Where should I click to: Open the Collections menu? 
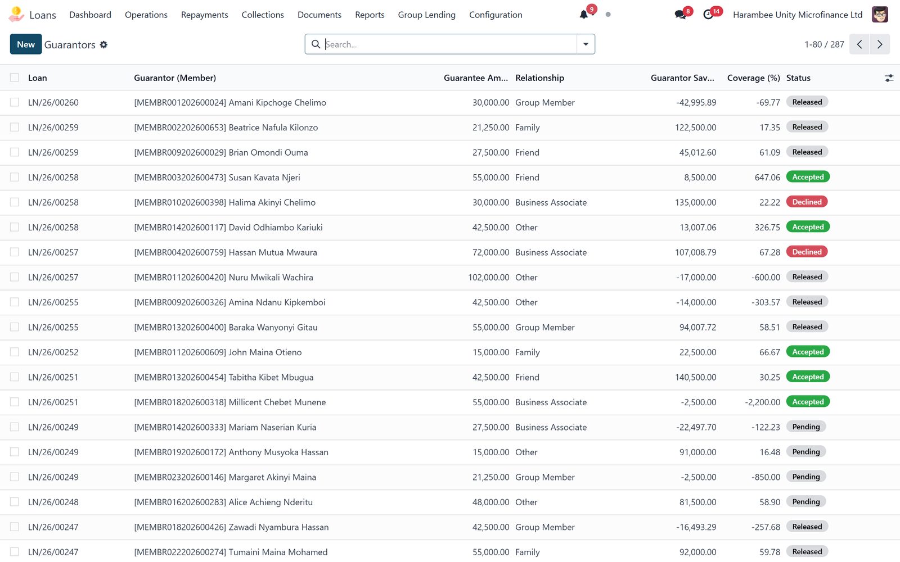[263, 15]
